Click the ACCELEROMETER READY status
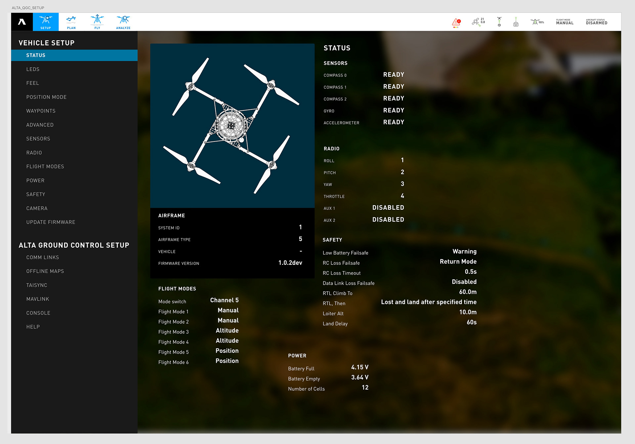Viewport: 635px width, 444px height. click(394, 122)
